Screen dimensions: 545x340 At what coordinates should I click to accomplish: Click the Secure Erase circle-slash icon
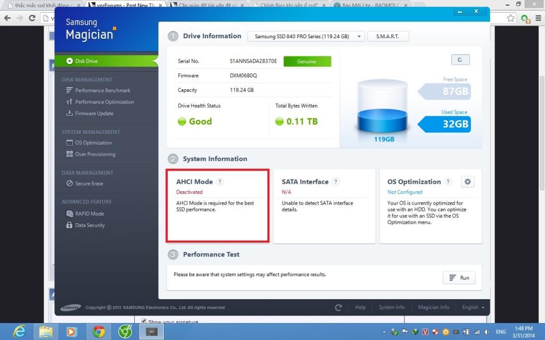click(x=70, y=183)
